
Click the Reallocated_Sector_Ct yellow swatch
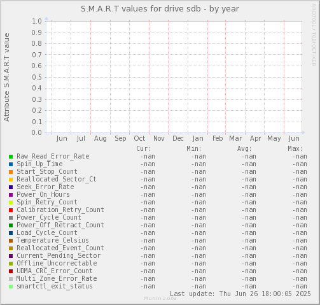pyautogui.click(x=11, y=180)
